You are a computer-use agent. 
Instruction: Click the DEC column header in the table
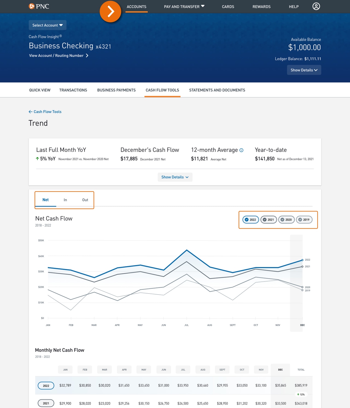click(x=280, y=369)
